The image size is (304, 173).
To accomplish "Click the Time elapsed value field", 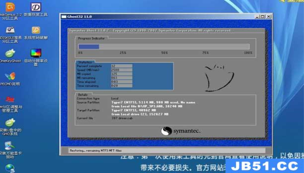I will tap(122, 82).
